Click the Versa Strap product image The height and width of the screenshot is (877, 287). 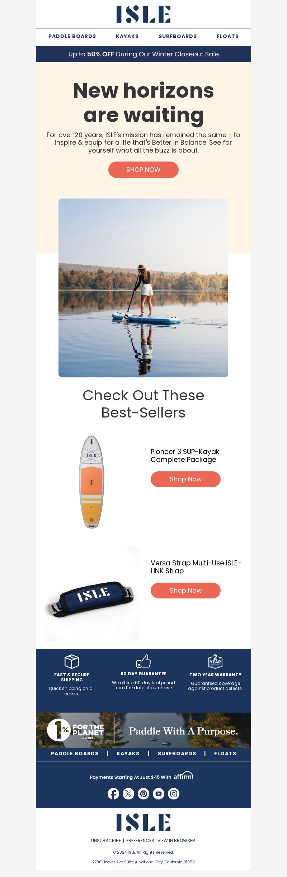(91, 593)
